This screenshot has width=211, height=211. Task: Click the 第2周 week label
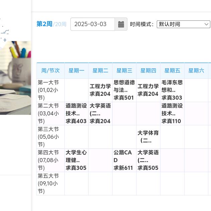44,24
